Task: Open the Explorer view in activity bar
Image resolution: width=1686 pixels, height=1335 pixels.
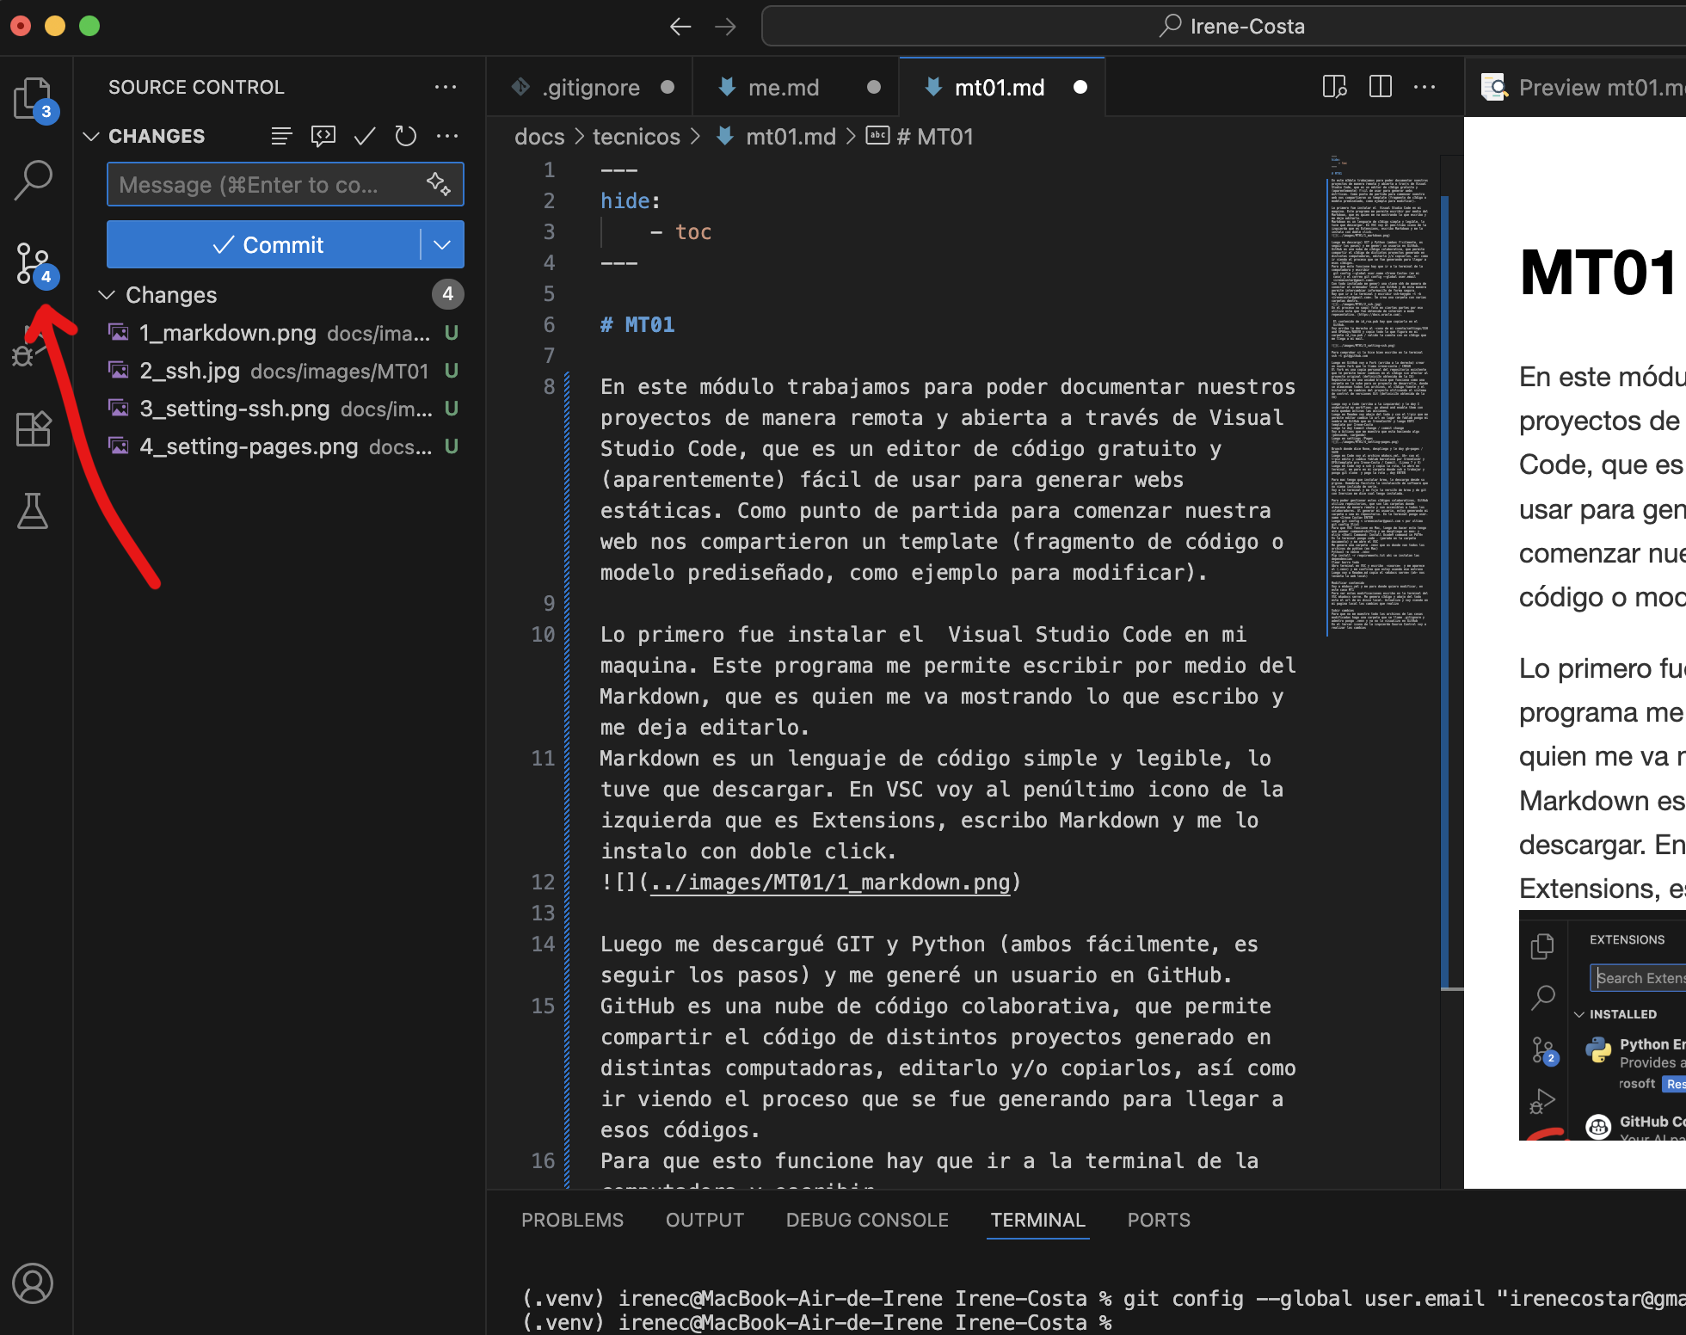Action: pos(34,99)
